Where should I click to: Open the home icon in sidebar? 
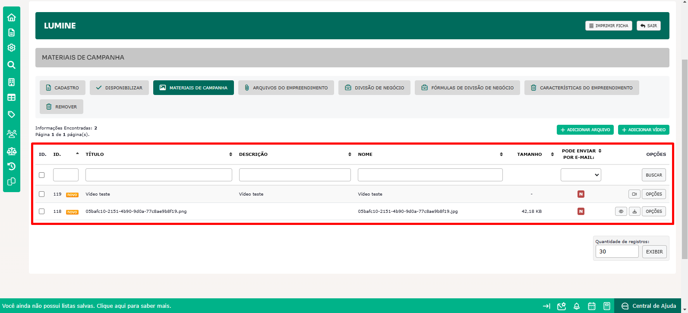12,17
